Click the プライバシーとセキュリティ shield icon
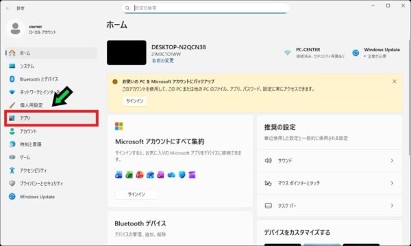Viewport: 411px width, 246px height. tap(12, 184)
